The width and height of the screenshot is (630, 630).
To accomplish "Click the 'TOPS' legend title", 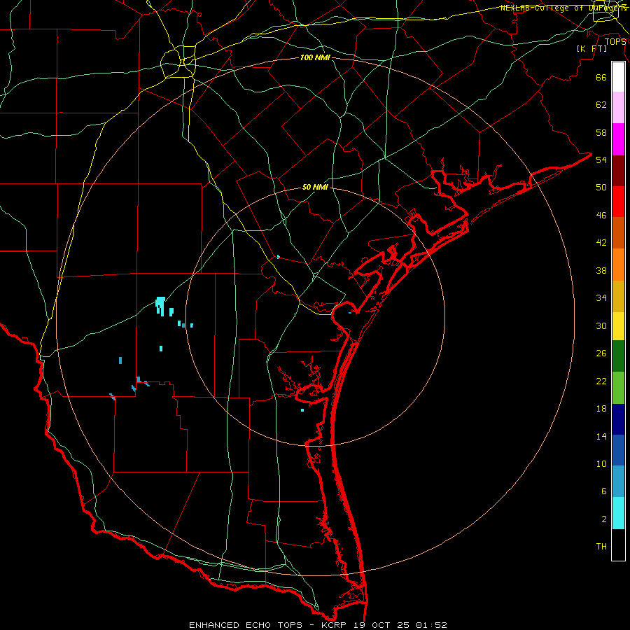I will coord(615,41).
